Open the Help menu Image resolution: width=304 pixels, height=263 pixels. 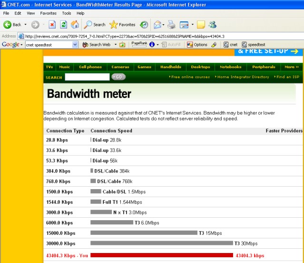coord(80,13)
